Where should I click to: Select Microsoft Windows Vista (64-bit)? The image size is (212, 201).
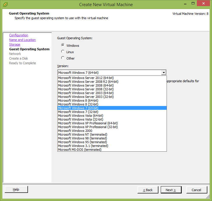(112, 116)
